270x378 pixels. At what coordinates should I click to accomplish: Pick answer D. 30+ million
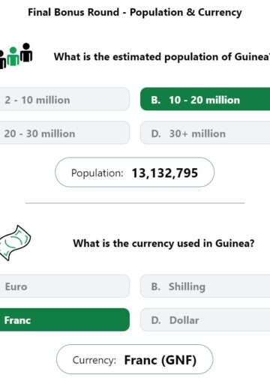pyautogui.click(x=205, y=133)
